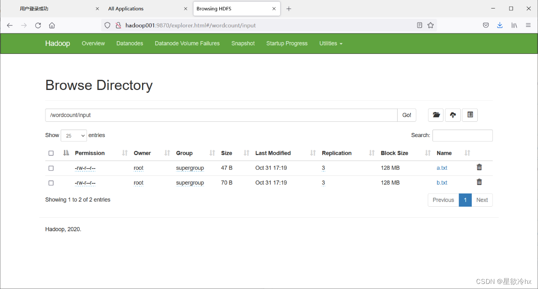Click supergroup group of a.txt
Viewport: 538px width, 289px height.
(x=190, y=168)
